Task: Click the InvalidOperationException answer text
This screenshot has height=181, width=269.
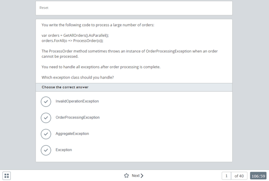Action: pos(77,101)
